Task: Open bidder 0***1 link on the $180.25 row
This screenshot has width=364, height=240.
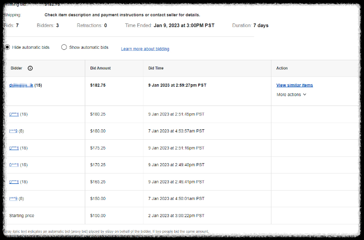Action: 14,114
